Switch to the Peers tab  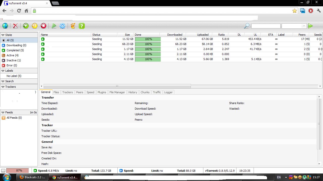tap(79, 92)
